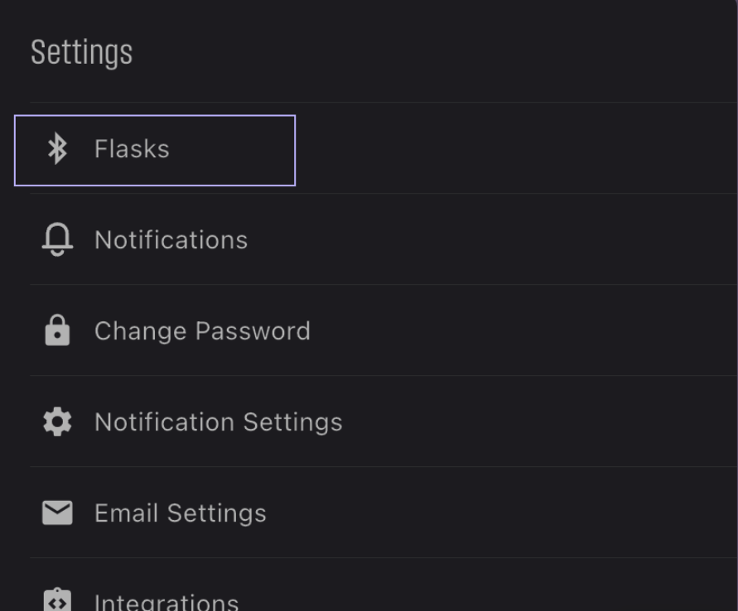This screenshot has height=611, width=738.
Task: Open the Notifications menu entry
Action: pos(171,240)
